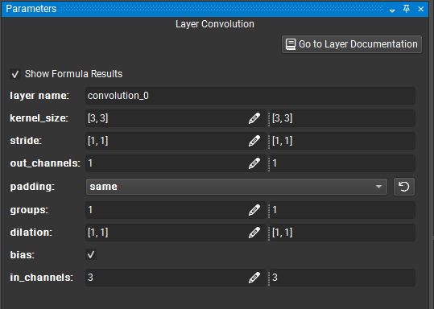This screenshot has height=309, width=434.
Task: Select the in_channels result value box
Action: coord(342,278)
